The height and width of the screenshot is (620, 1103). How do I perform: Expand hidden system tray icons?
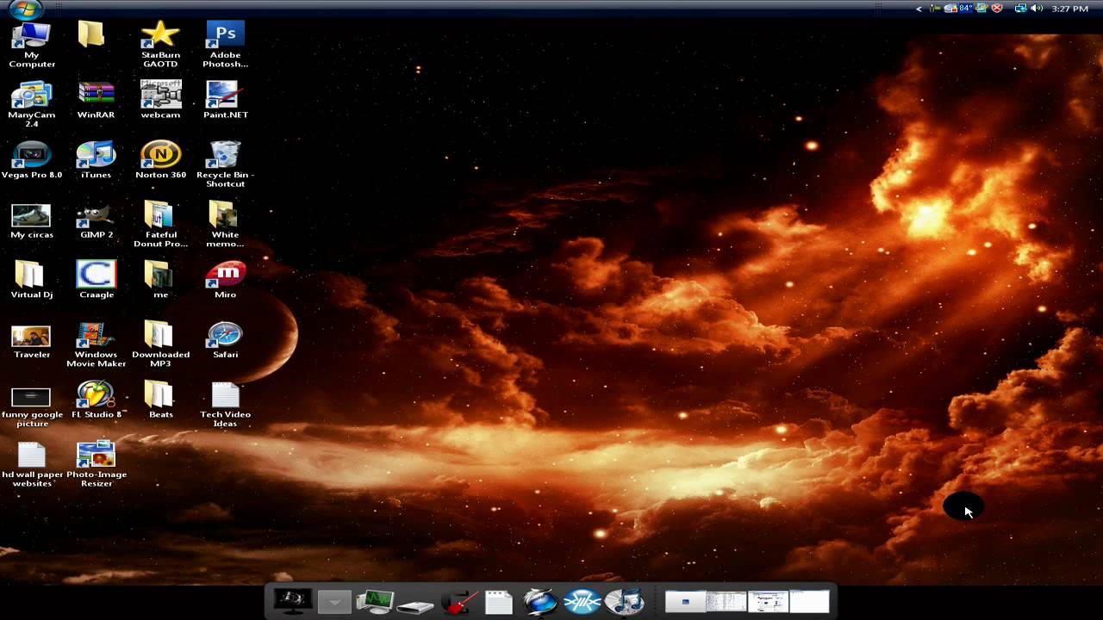tap(919, 9)
